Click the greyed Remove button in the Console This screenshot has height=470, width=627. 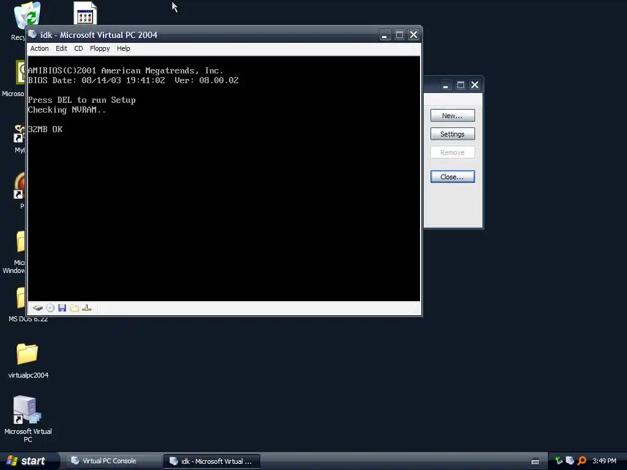[x=452, y=152]
